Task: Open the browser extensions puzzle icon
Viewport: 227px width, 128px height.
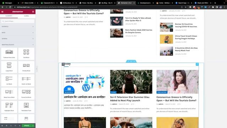Action: tap(213, 7)
